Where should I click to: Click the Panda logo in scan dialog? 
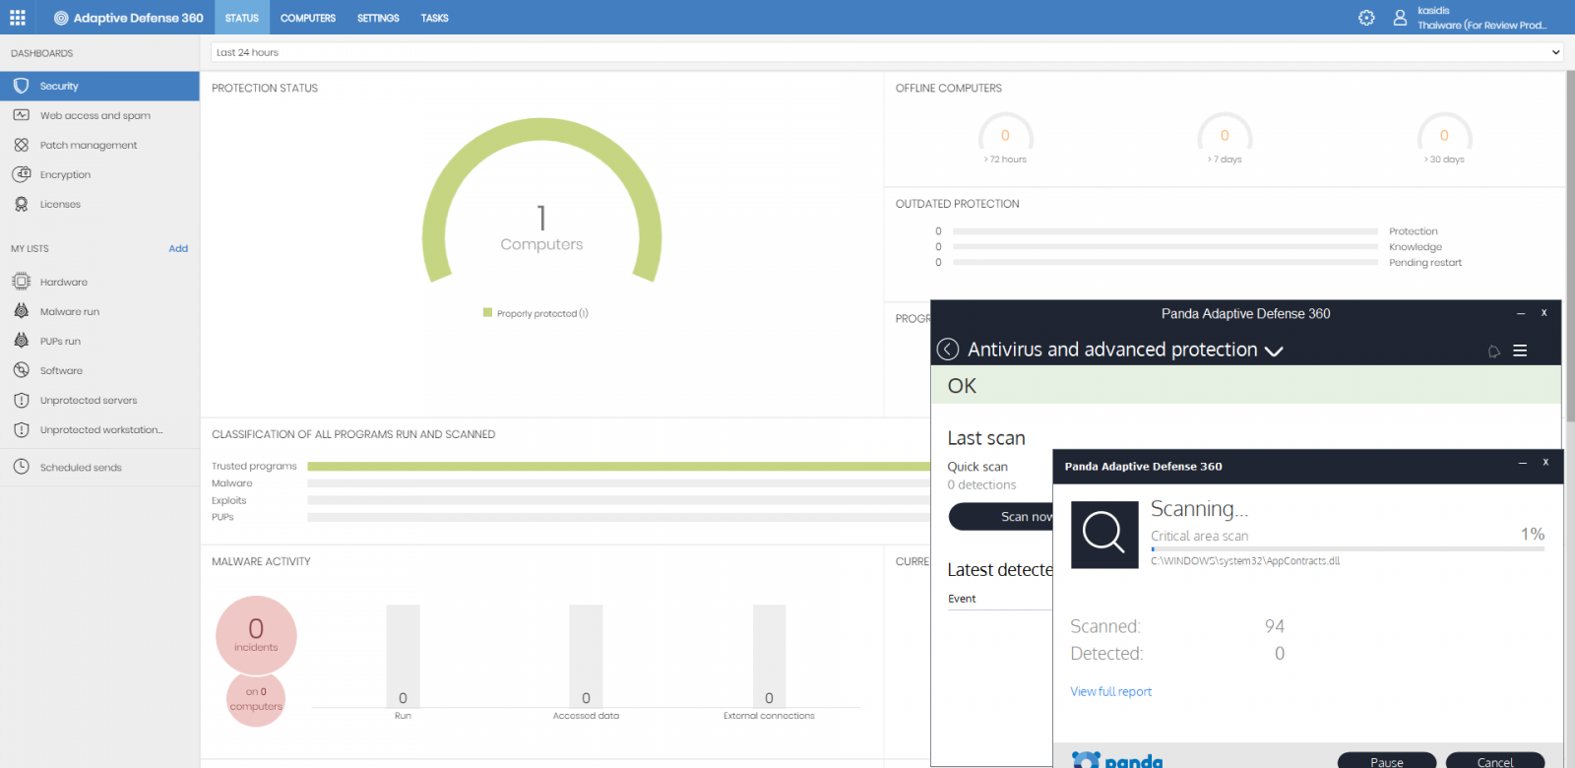click(1117, 760)
